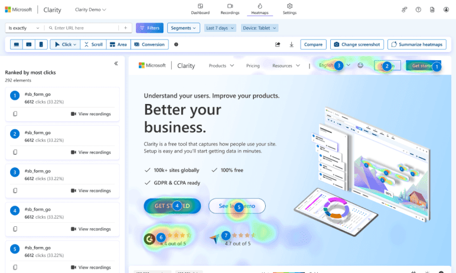
Task: Open the Clarity Demo project dropdown
Action: pyautogui.click(x=90, y=9)
